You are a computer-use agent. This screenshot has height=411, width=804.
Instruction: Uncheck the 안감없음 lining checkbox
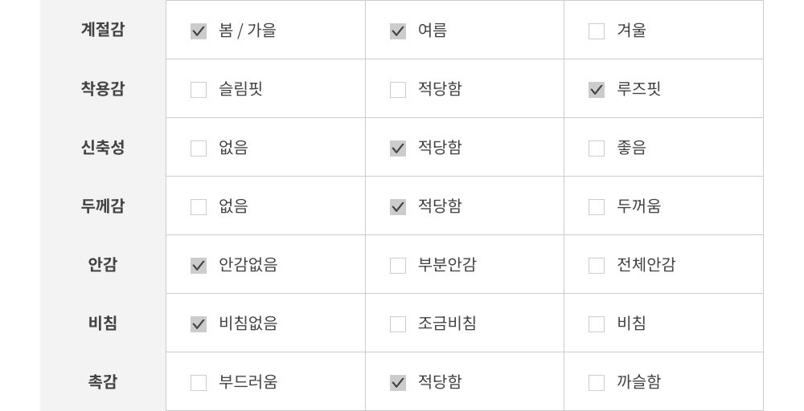click(199, 266)
